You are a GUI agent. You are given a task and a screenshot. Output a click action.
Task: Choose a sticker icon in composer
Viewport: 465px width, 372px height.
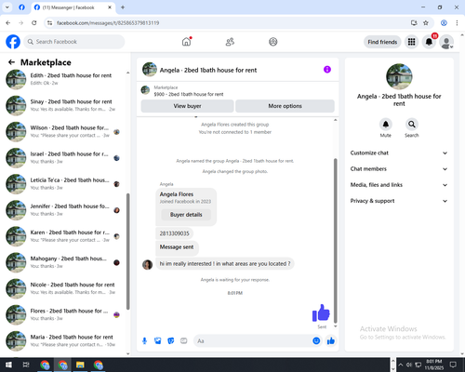click(x=171, y=341)
